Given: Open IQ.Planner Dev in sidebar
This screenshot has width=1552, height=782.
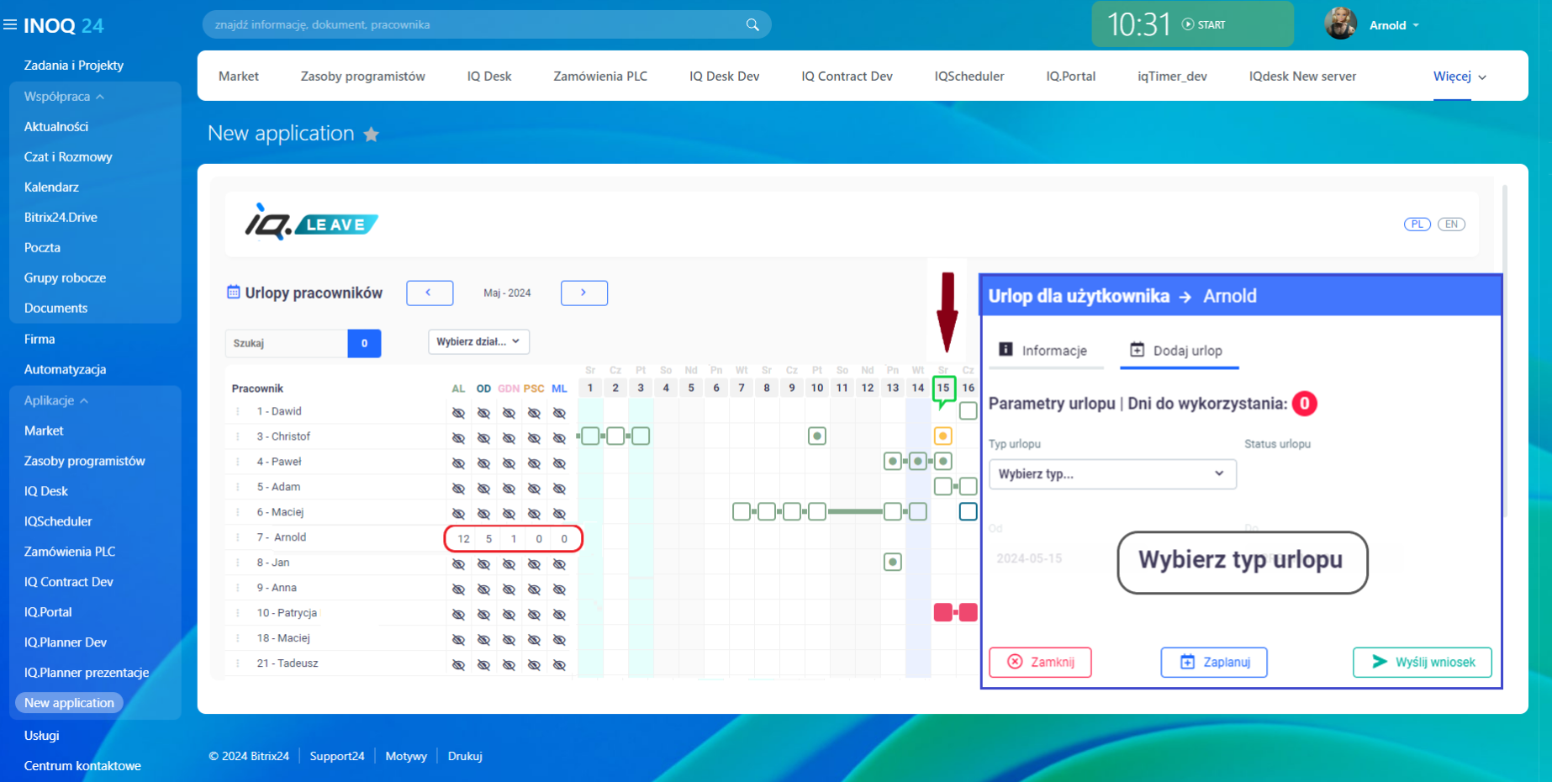Looking at the screenshot, I should pos(66,642).
